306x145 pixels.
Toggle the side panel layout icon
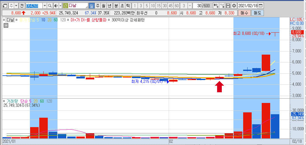click(5, 6)
